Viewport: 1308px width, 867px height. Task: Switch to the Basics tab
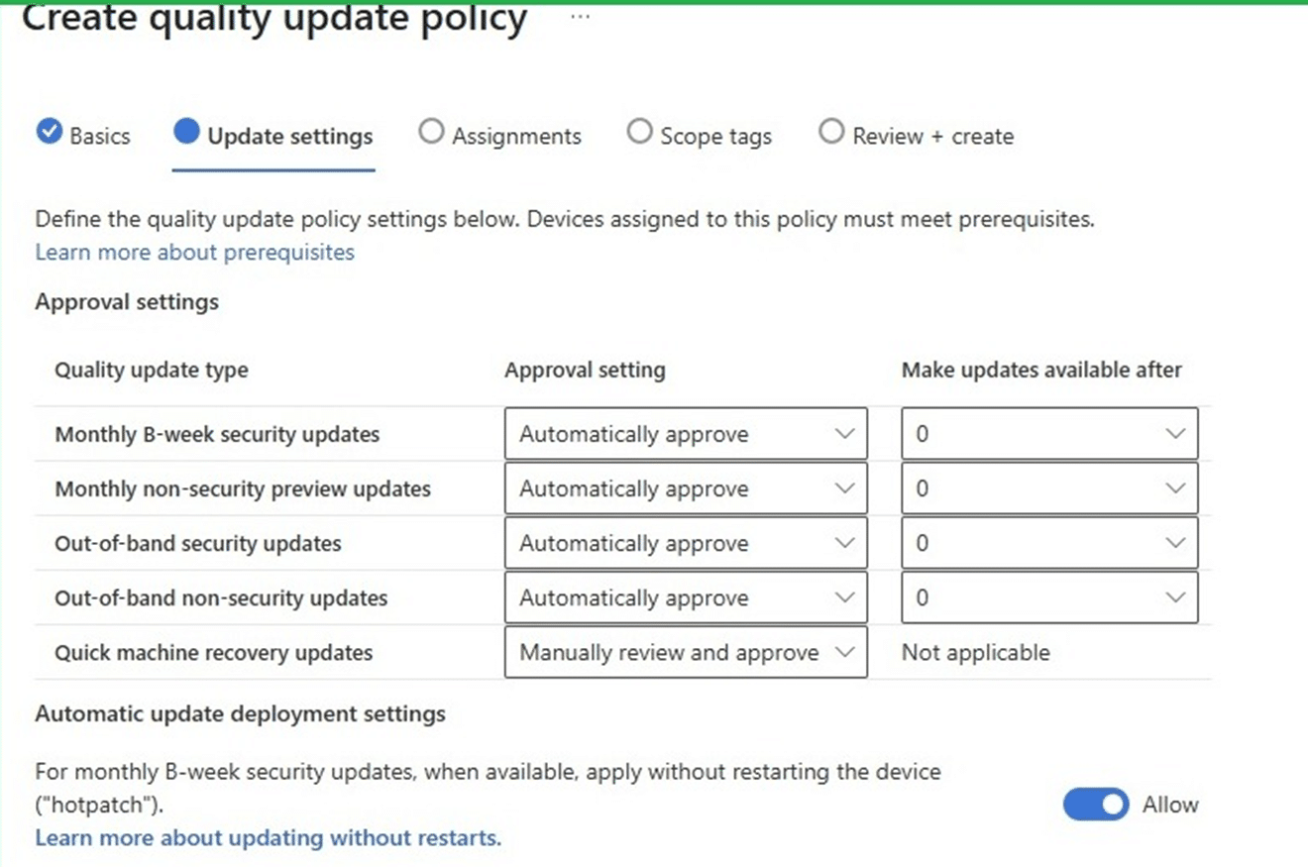(x=99, y=135)
